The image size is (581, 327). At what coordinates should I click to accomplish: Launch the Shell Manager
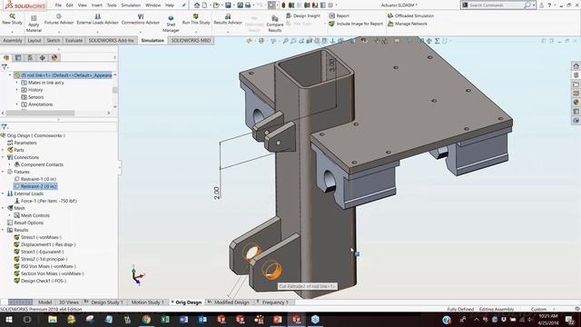pos(171,24)
